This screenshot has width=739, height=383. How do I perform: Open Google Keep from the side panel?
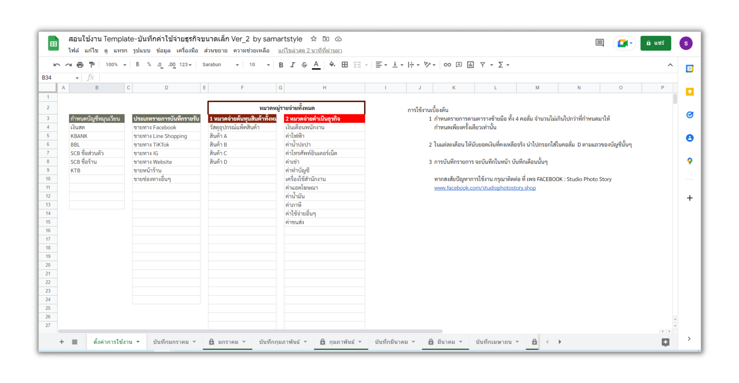690,92
